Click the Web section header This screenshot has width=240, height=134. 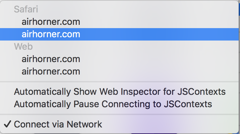click(23, 47)
